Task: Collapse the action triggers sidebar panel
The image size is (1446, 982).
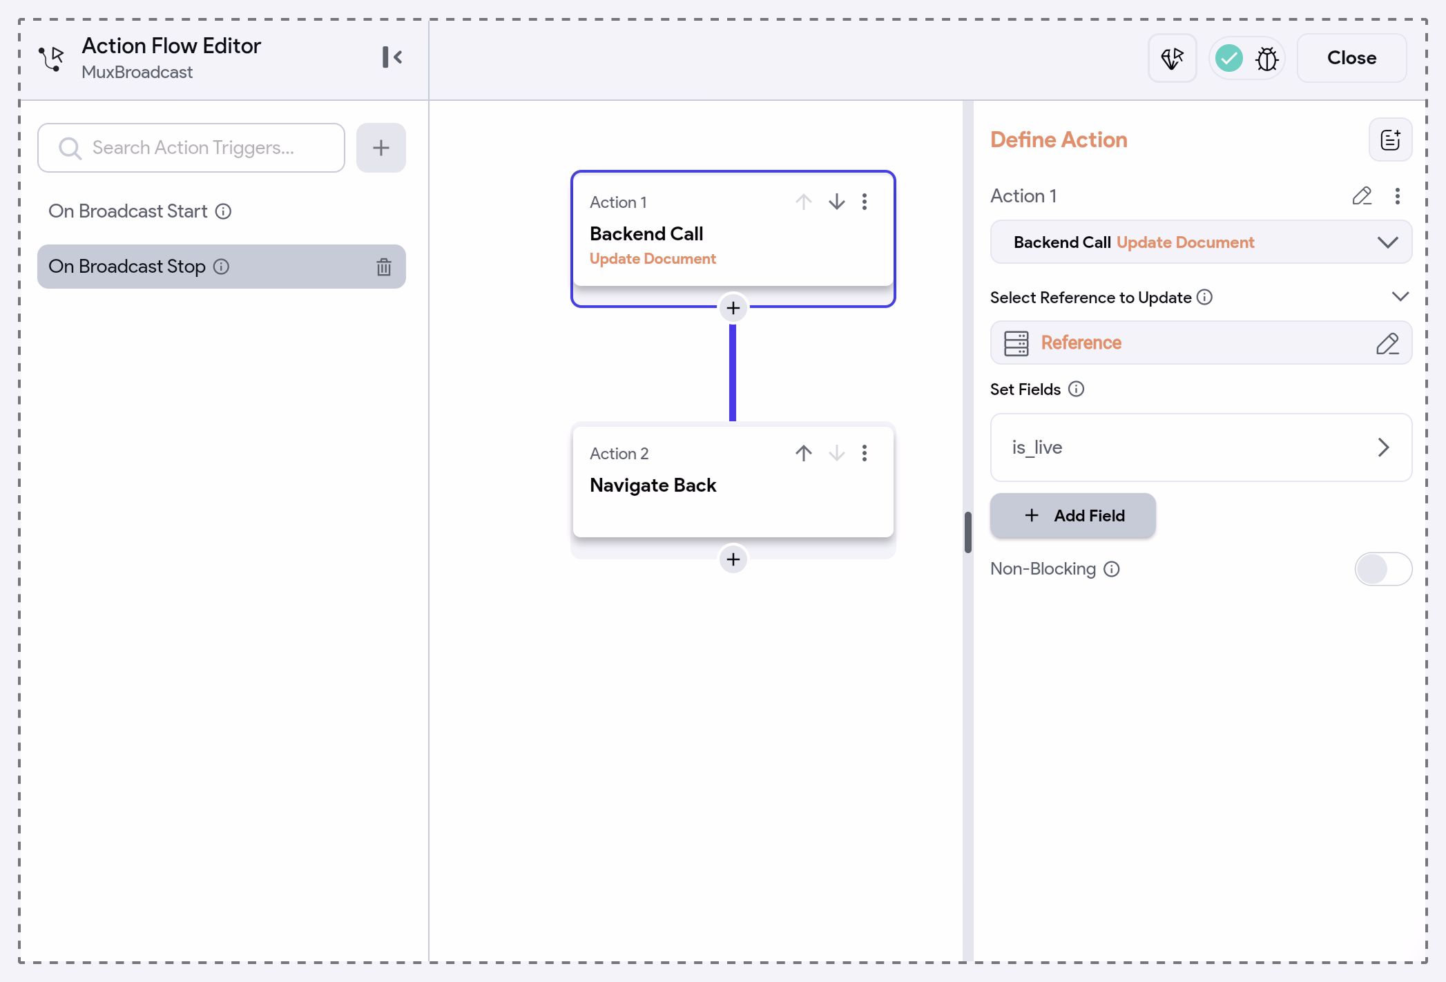Action: (392, 57)
